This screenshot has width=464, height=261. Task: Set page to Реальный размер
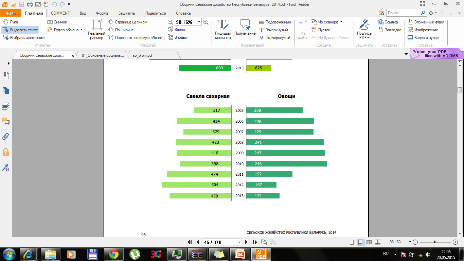(x=96, y=30)
